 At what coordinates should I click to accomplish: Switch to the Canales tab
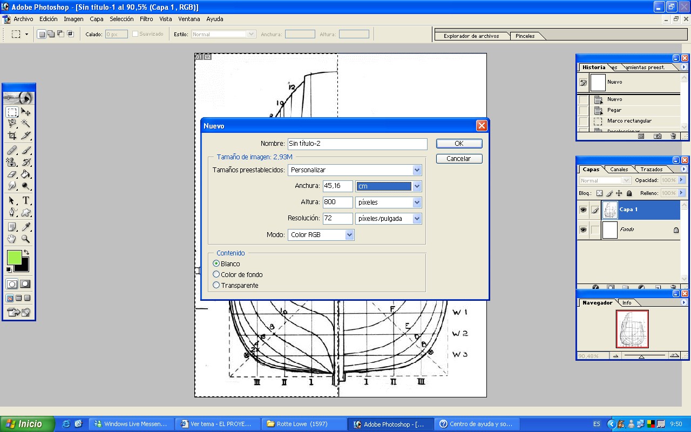(x=619, y=169)
